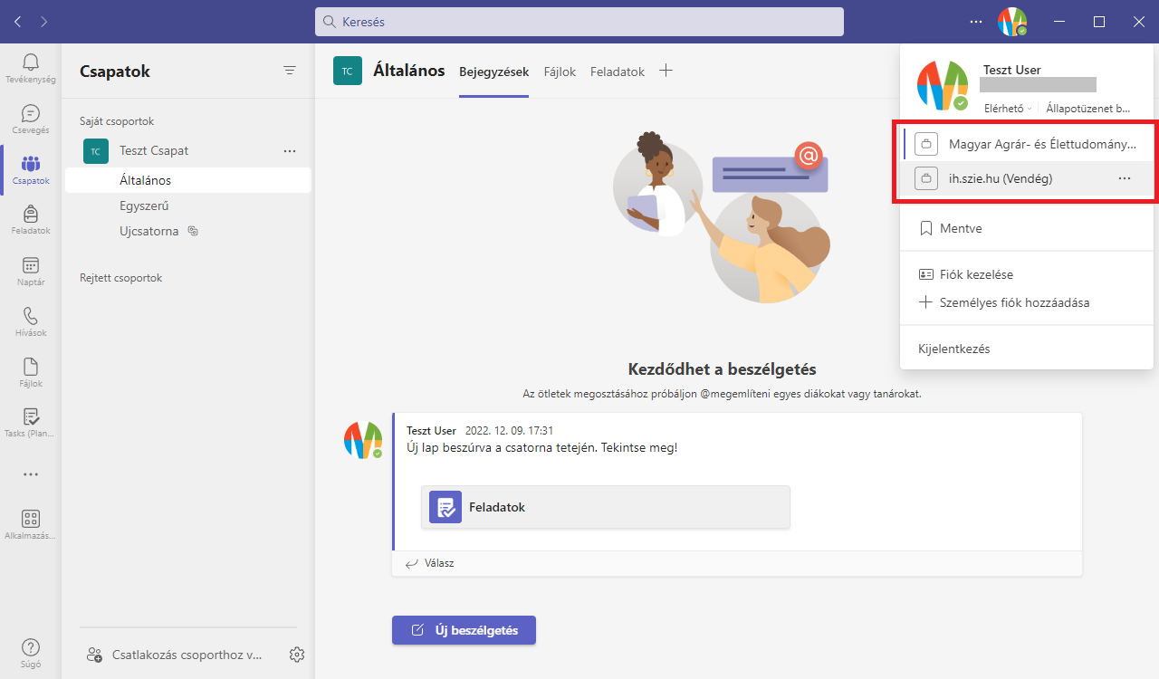
Task: Open the Súgó help icon
Action: [x=31, y=652]
